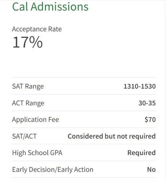Click the word Admissions in the heading
The width and height of the screenshot is (166, 181).
coord(60,6)
